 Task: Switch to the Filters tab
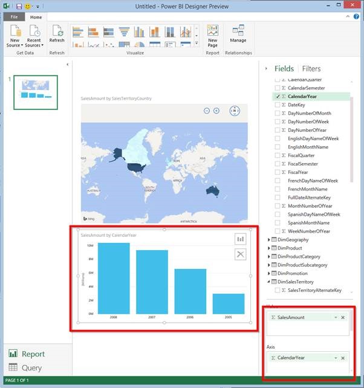311,68
